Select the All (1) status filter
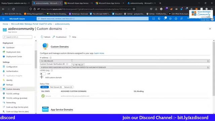 click(x=45, y=87)
